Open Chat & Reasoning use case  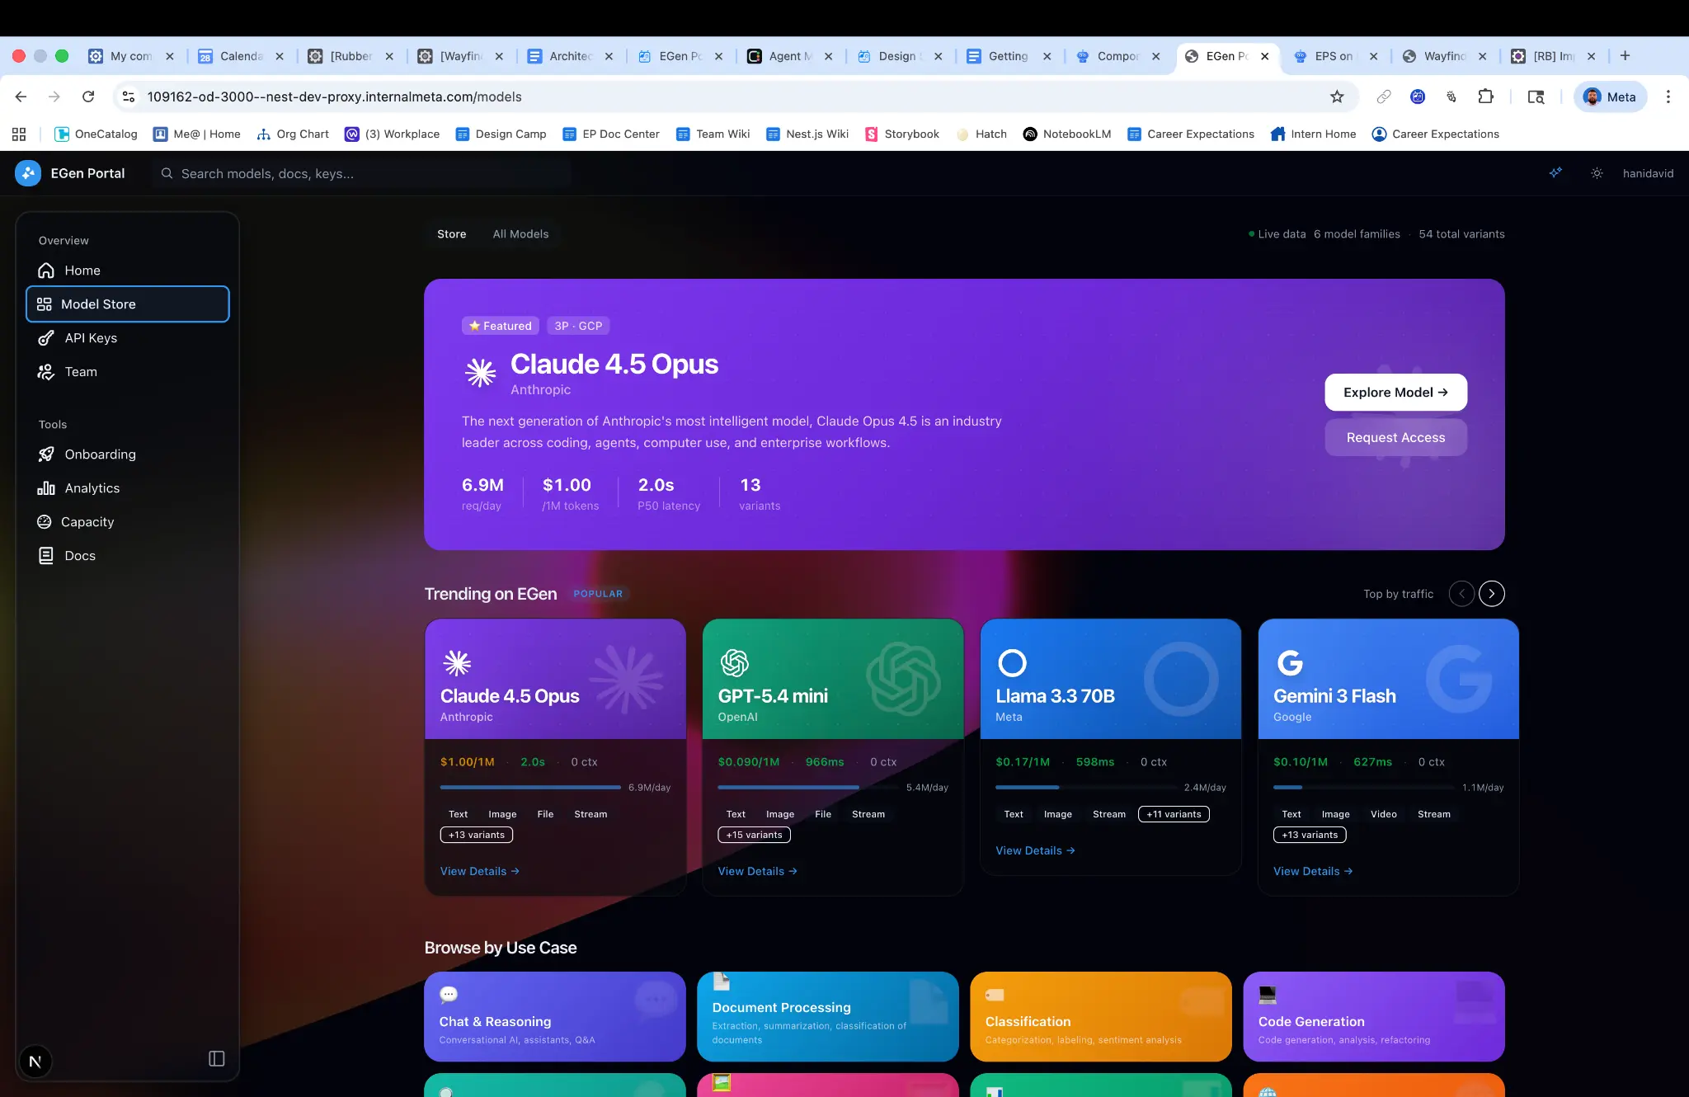555,1017
